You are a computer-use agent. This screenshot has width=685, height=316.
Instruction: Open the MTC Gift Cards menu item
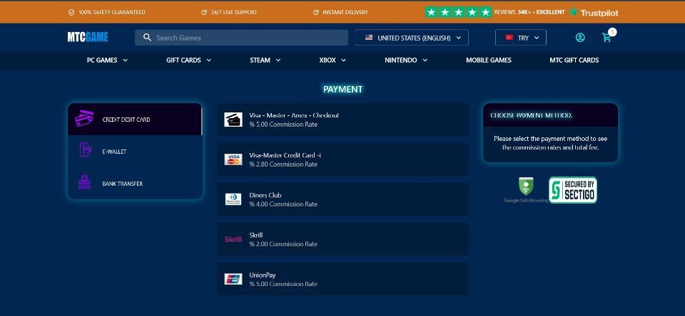(574, 60)
